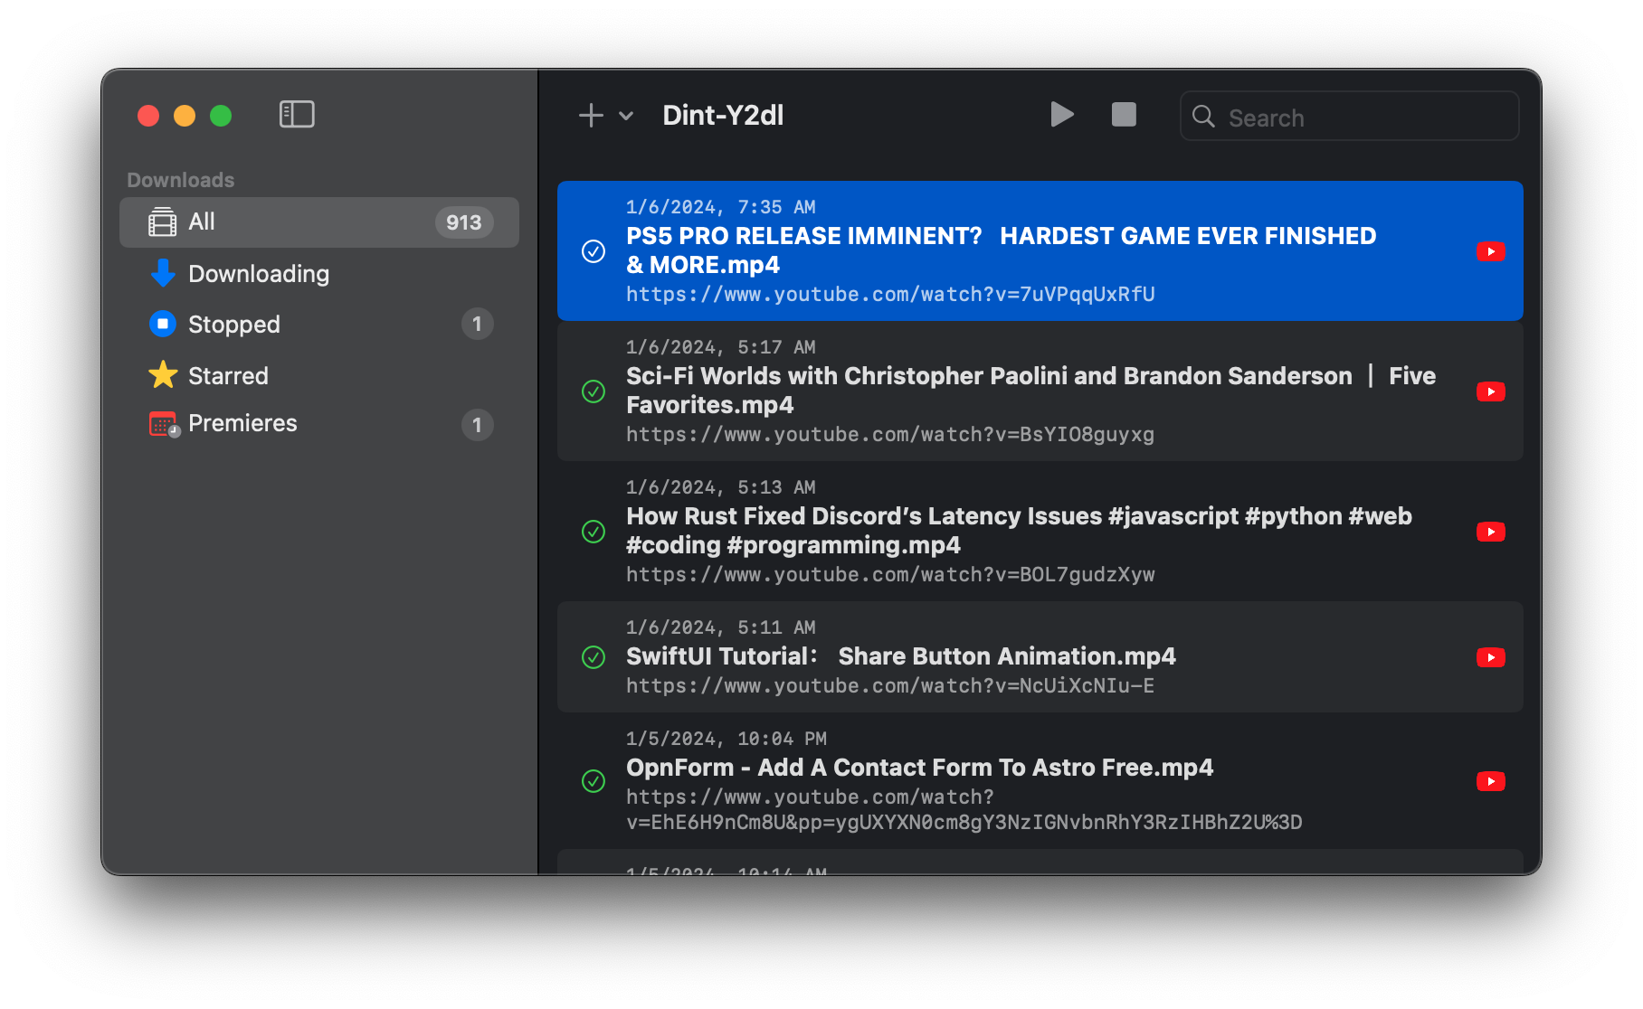Click the 1/6/2024, 5:17 AM timestamp
The height and width of the screenshot is (1009, 1643).
pyautogui.click(x=721, y=348)
